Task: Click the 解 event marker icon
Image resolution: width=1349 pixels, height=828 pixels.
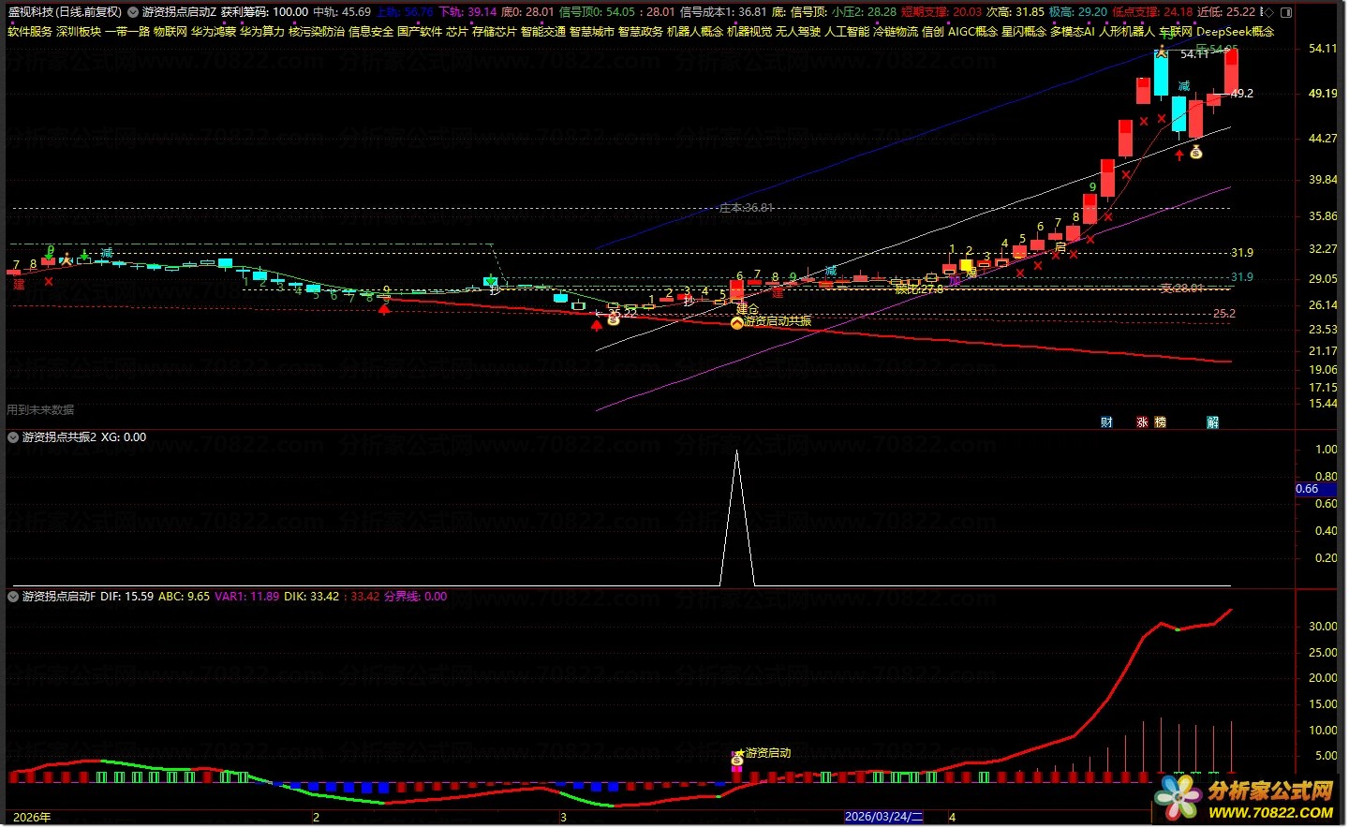Action: click(x=1213, y=422)
